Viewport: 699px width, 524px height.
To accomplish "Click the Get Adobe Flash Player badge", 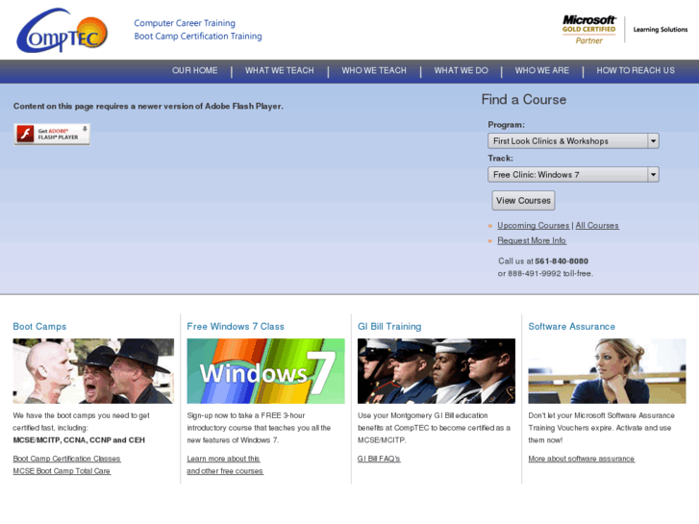I will pos(52,135).
